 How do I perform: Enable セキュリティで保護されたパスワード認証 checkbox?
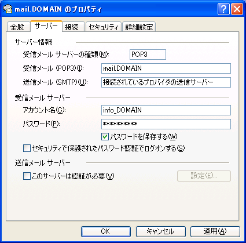coord(27,148)
